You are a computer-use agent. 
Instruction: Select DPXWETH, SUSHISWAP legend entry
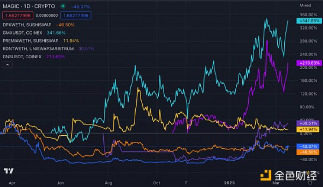click(x=27, y=25)
